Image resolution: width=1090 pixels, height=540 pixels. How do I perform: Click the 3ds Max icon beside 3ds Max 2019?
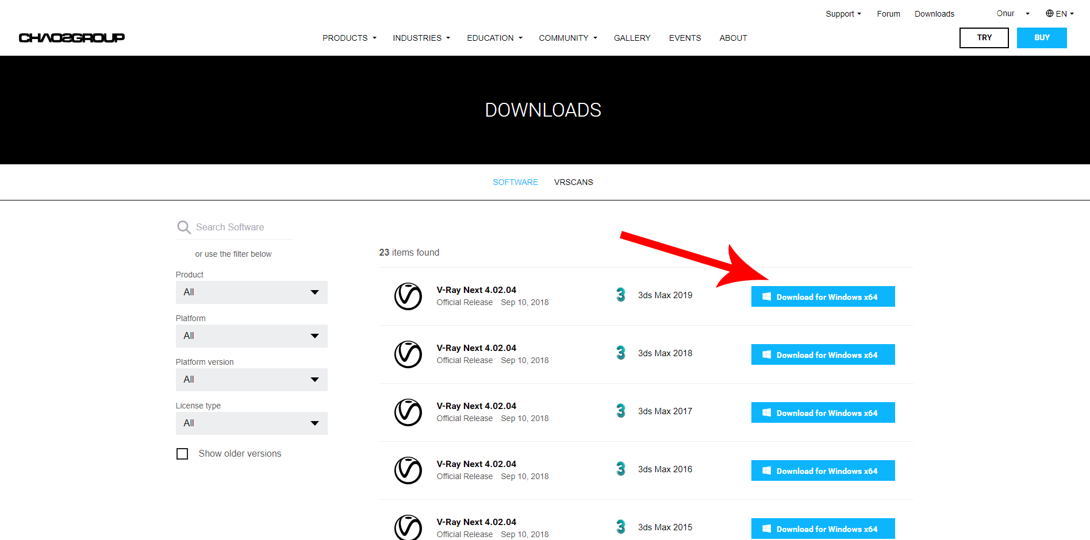[621, 295]
